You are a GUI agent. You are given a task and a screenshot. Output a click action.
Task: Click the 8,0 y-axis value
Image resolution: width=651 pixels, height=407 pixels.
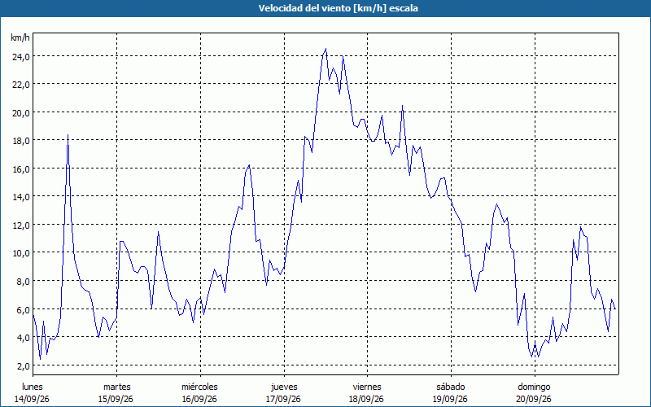point(23,281)
